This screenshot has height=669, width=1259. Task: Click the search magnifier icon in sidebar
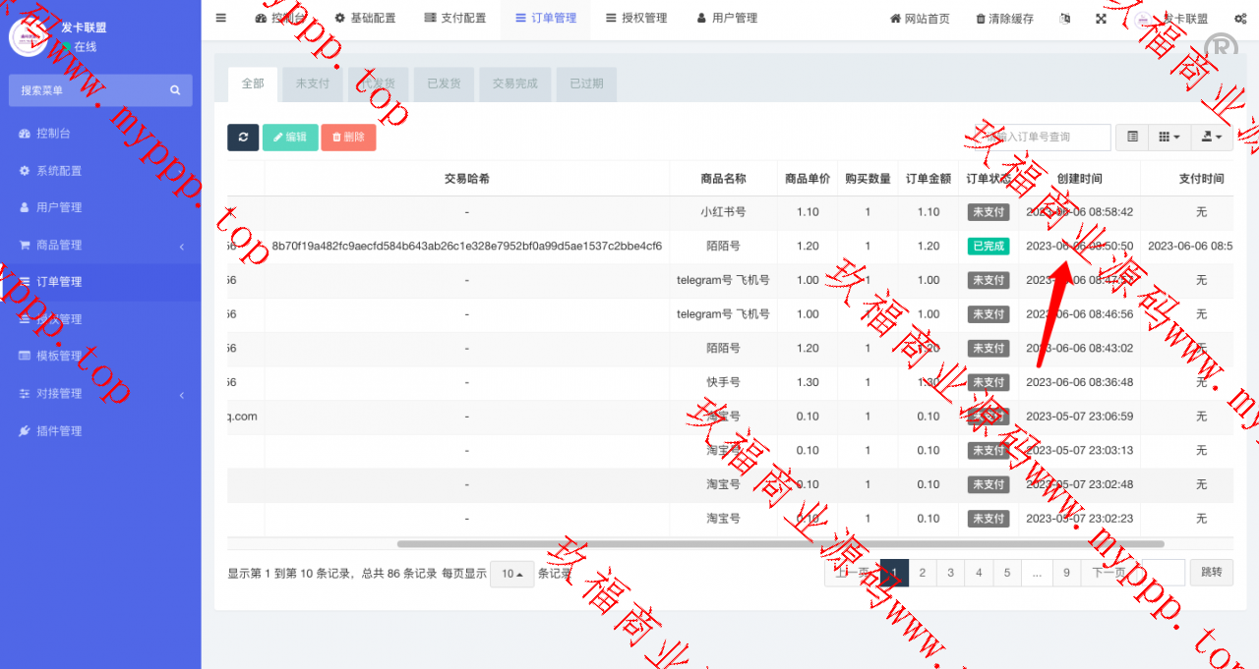(x=175, y=90)
